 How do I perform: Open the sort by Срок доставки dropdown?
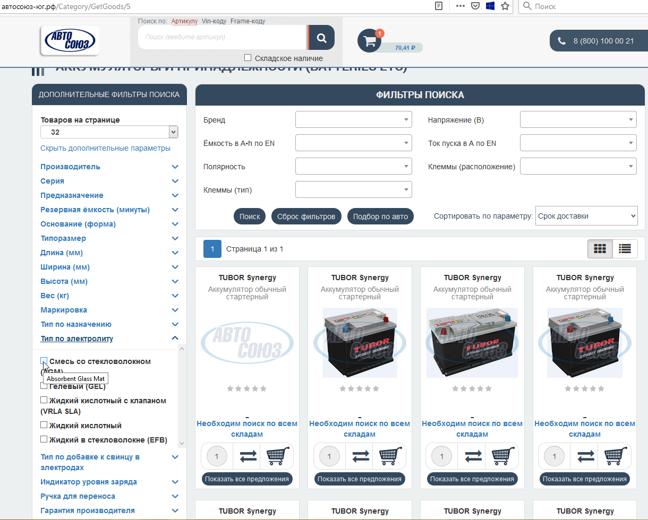586,216
